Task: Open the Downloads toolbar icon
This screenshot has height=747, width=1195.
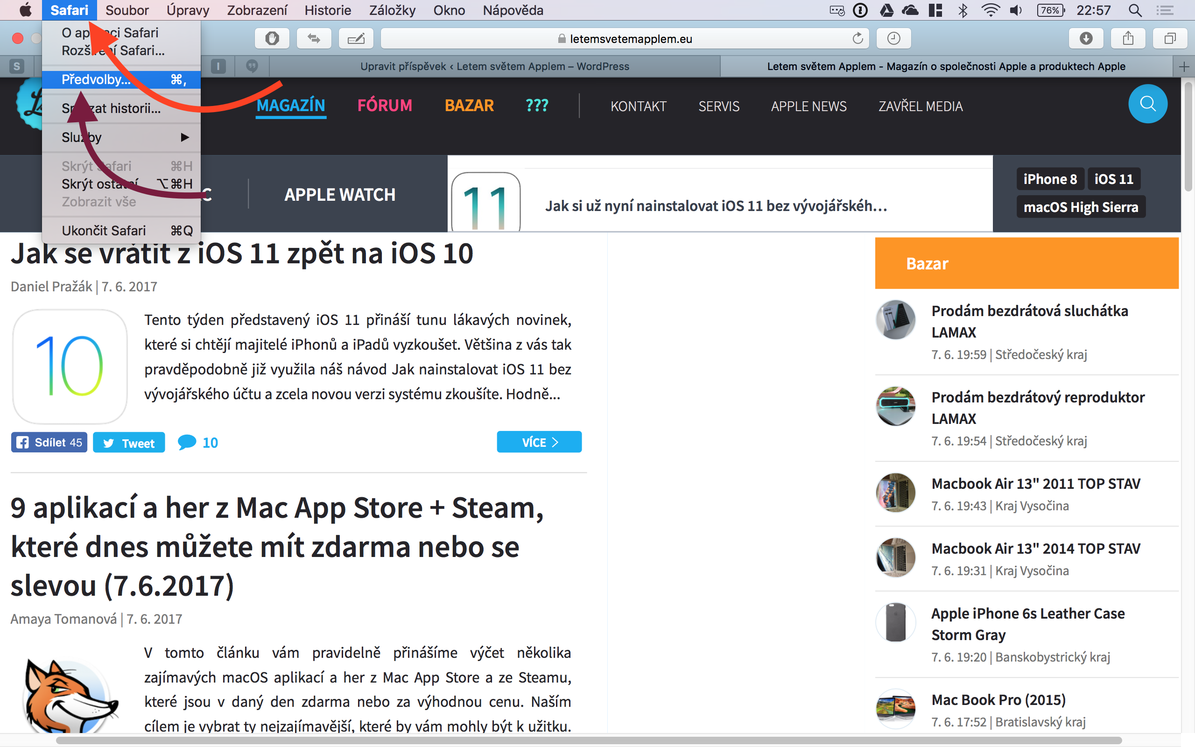Action: (1086, 39)
